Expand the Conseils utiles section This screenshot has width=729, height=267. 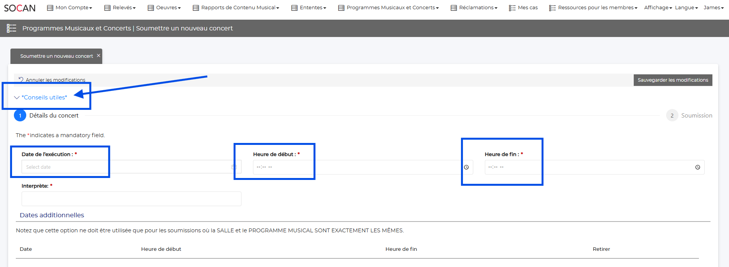(x=41, y=97)
